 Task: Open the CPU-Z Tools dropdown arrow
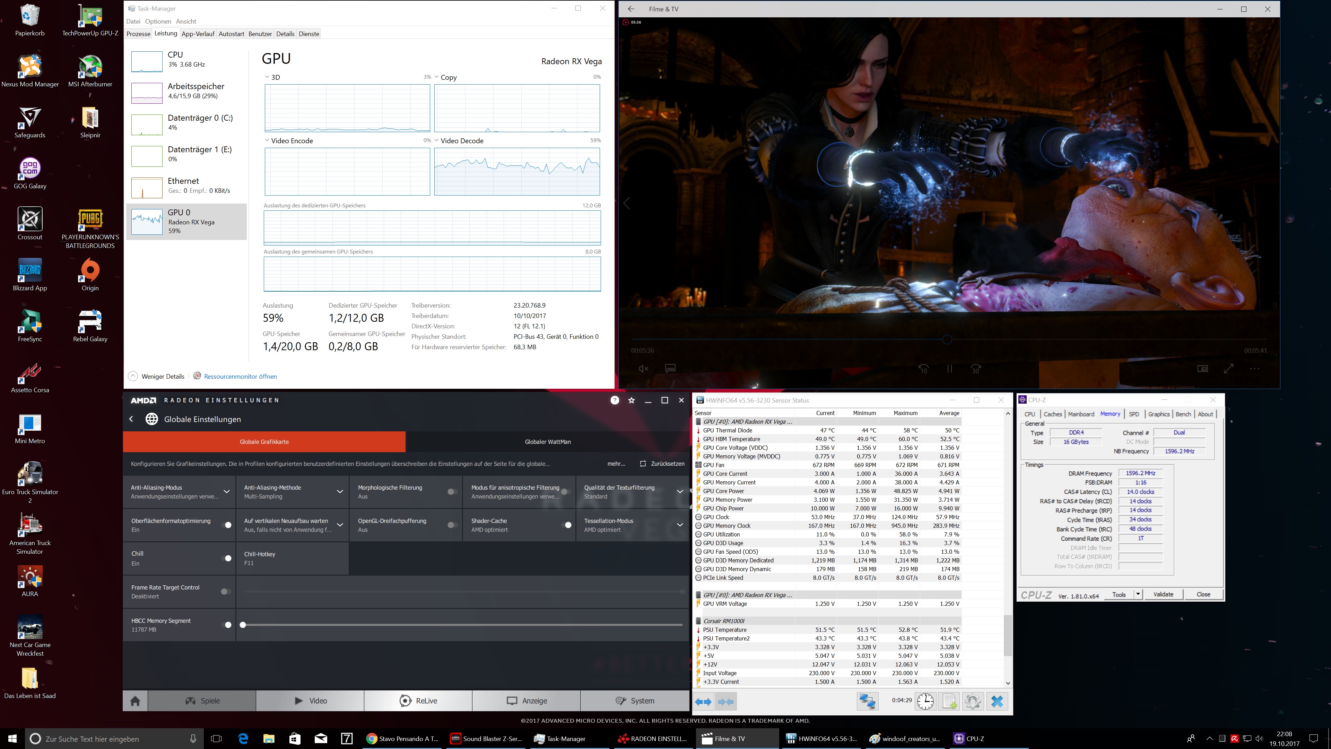pos(1138,594)
